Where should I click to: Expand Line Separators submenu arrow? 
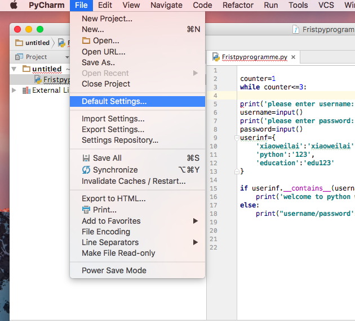point(196,242)
